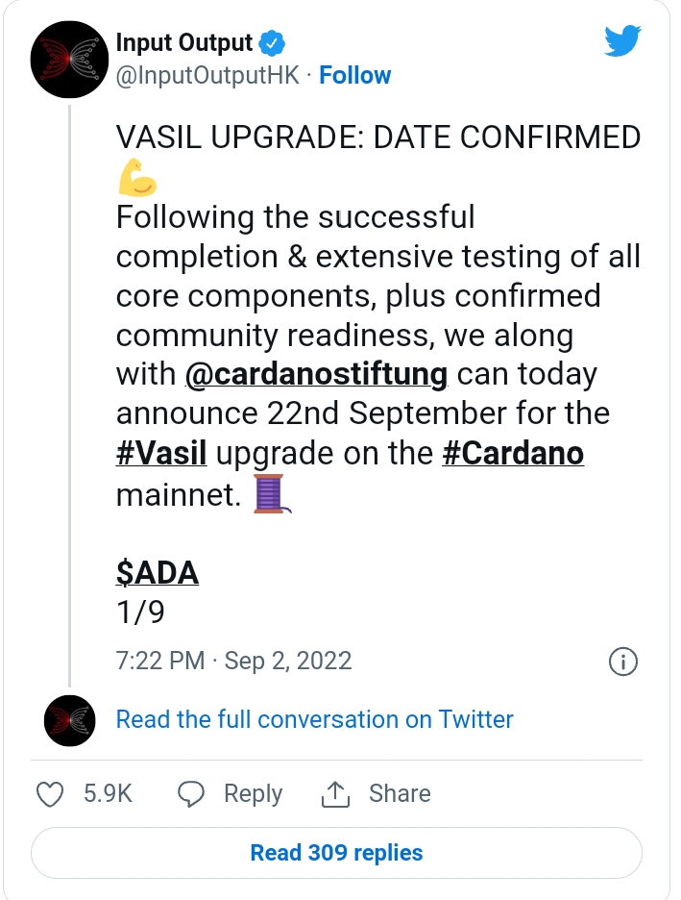The image size is (681, 900).
Task: Open the tweet info circle icon
Action: coord(622,662)
